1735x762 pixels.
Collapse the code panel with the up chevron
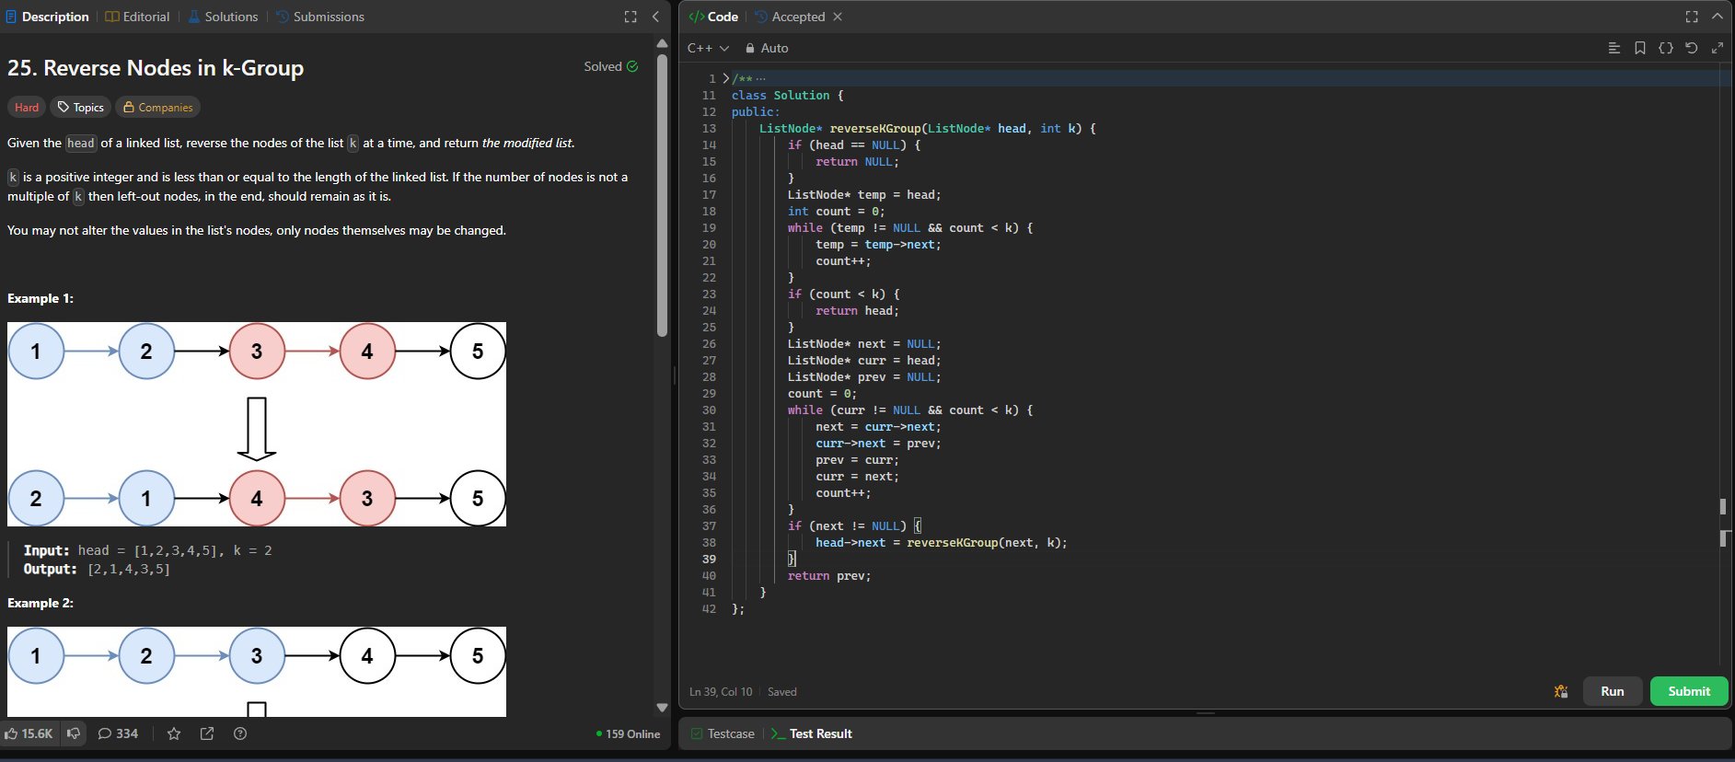[x=1717, y=17]
